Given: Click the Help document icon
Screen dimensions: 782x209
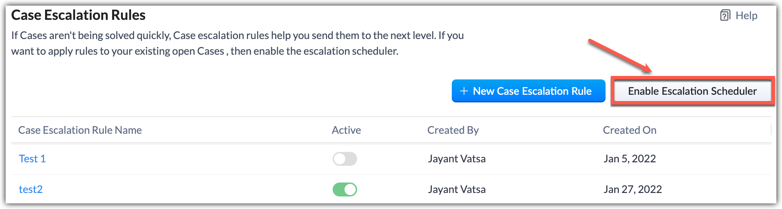Looking at the screenshot, I should click(x=725, y=16).
